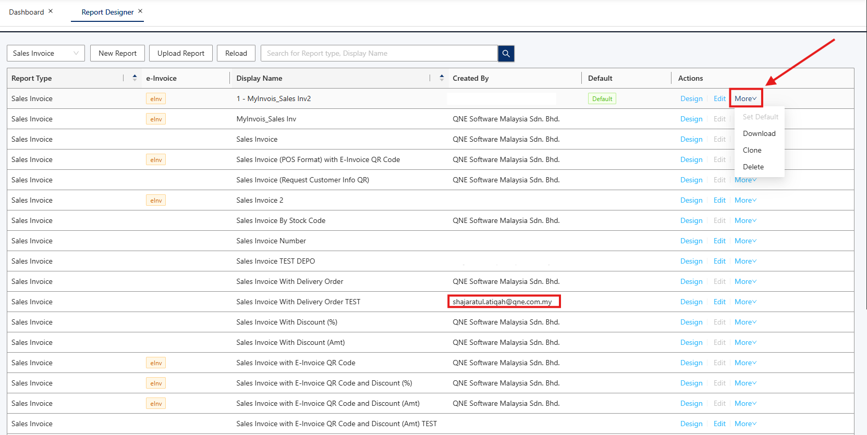
Task: Choose Download from the More menu
Action: click(759, 134)
